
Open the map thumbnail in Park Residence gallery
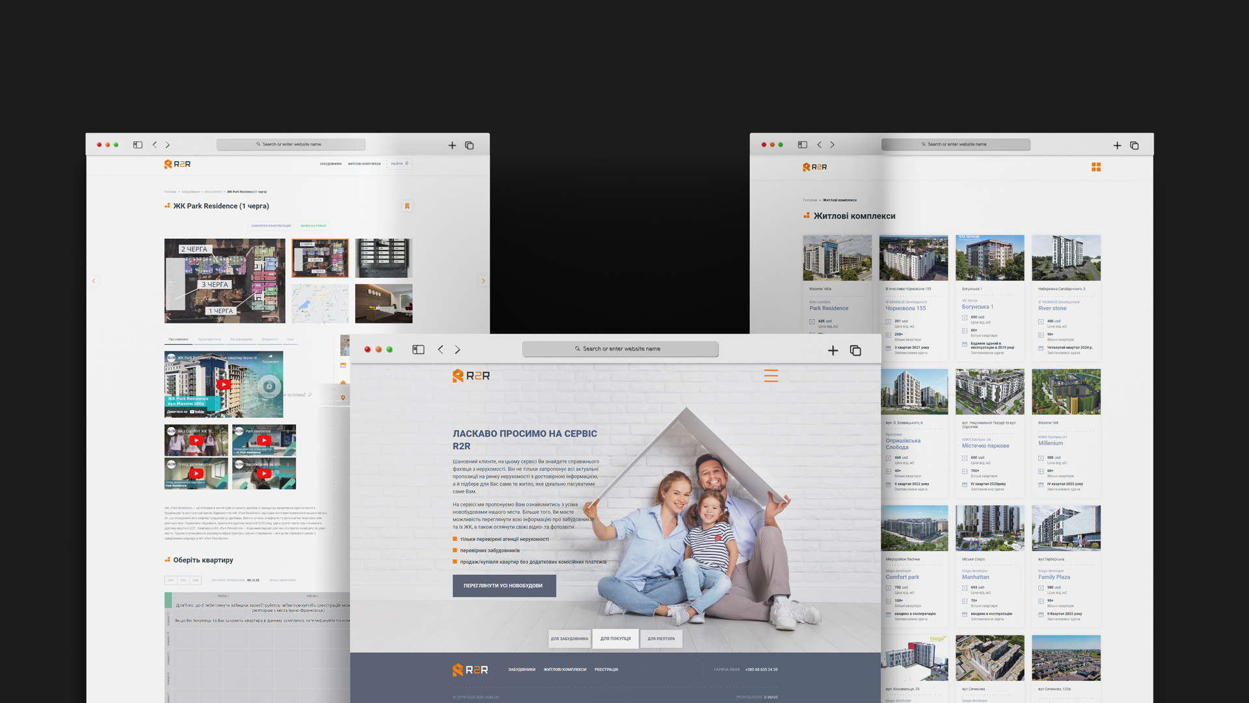click(x=319, y=303)
